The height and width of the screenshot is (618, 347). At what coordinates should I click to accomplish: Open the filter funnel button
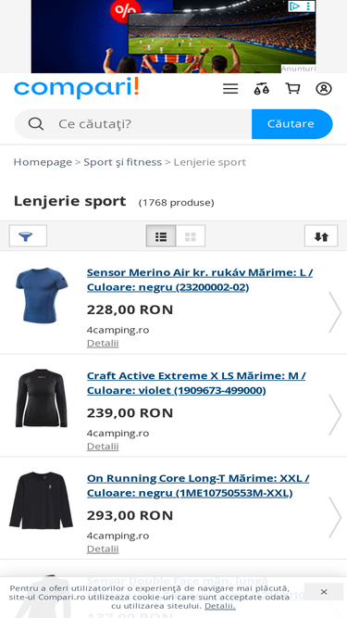click(28, 235)
